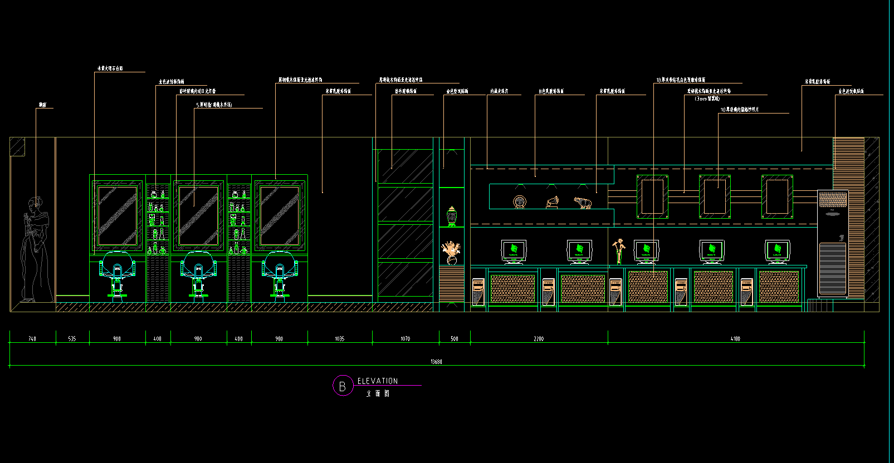894x463 pixels.
Task: Click the circled B elevation marker
Action: (x=343, y=386)
